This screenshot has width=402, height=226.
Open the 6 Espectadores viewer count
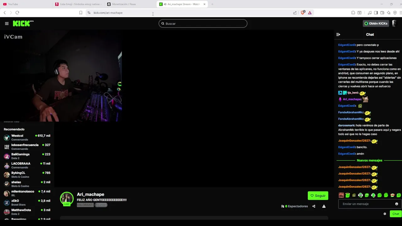click(295, 206)
